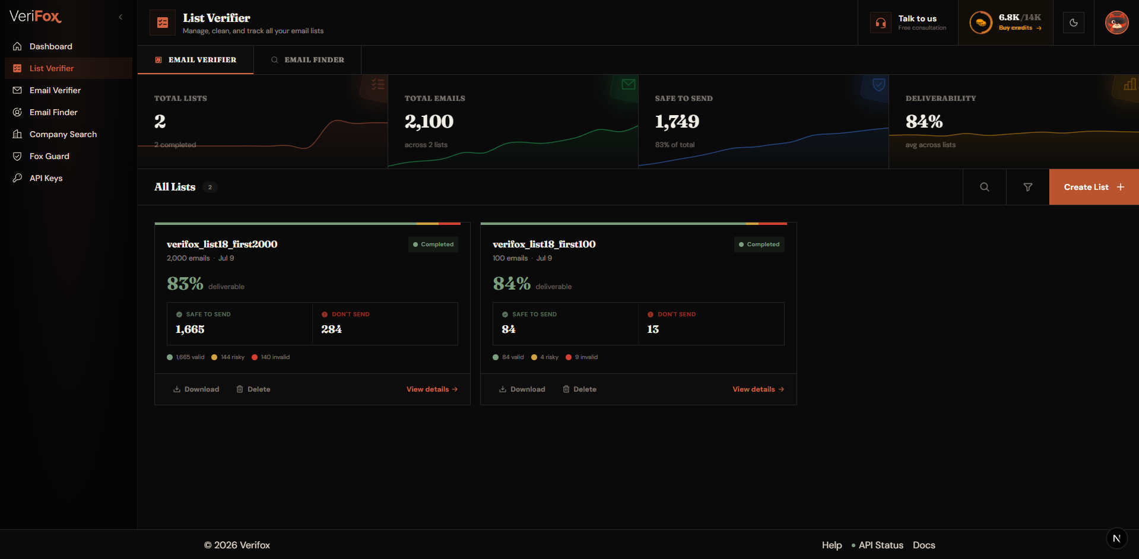This screenshot has height=559, width=1139.
Task: Switch to the EMAIL FINDER tab
Action: pyautogui.click(x=307, y=60)
